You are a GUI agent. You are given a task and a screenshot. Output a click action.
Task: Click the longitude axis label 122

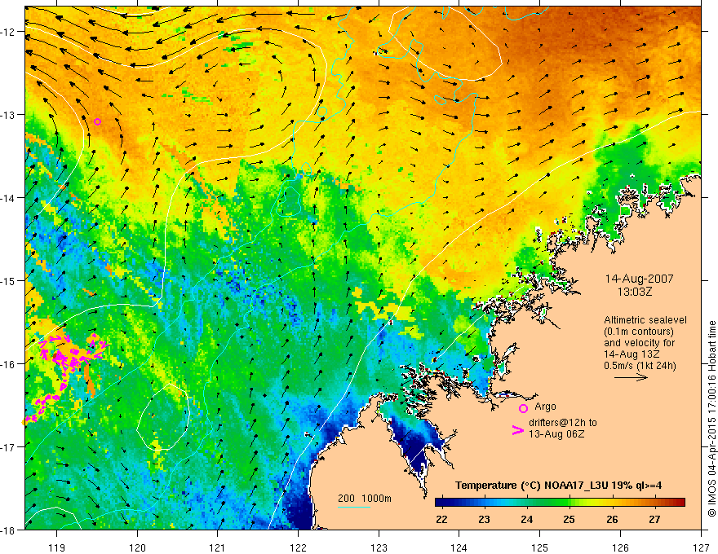coord(298,547)
